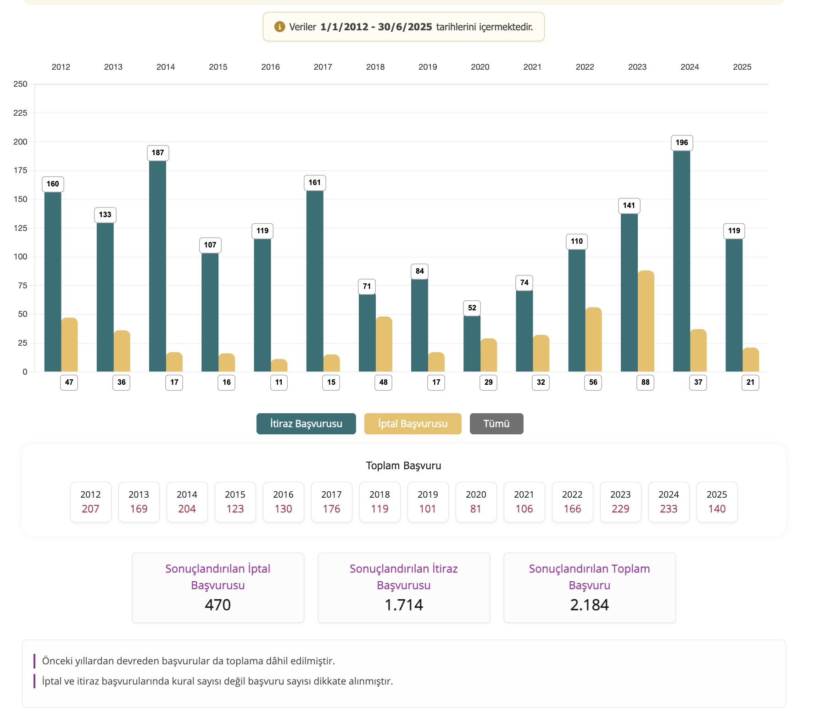Select the 2024 total card showing 233
This screenshot has height=719, width=814.
[x=669, y=502]
